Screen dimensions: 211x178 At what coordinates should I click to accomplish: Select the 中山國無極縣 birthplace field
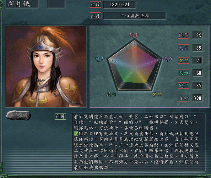[x=135, y=16]
